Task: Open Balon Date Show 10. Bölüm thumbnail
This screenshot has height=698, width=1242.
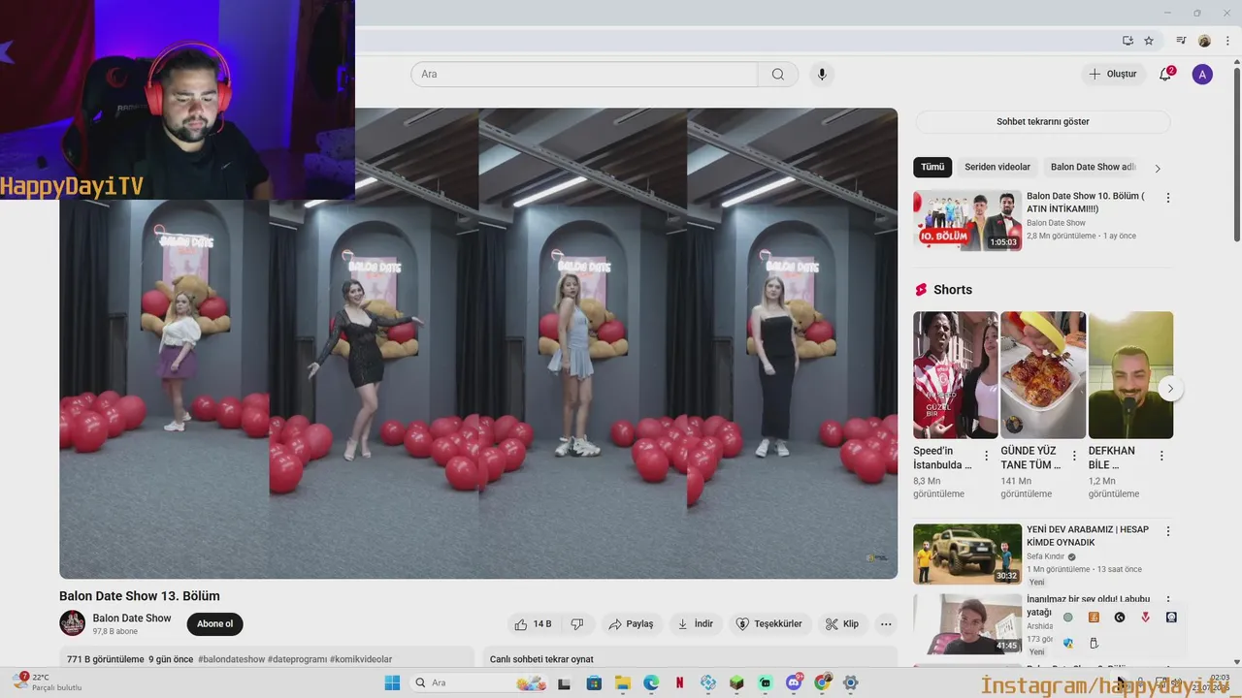Action: tap(967, 220)
